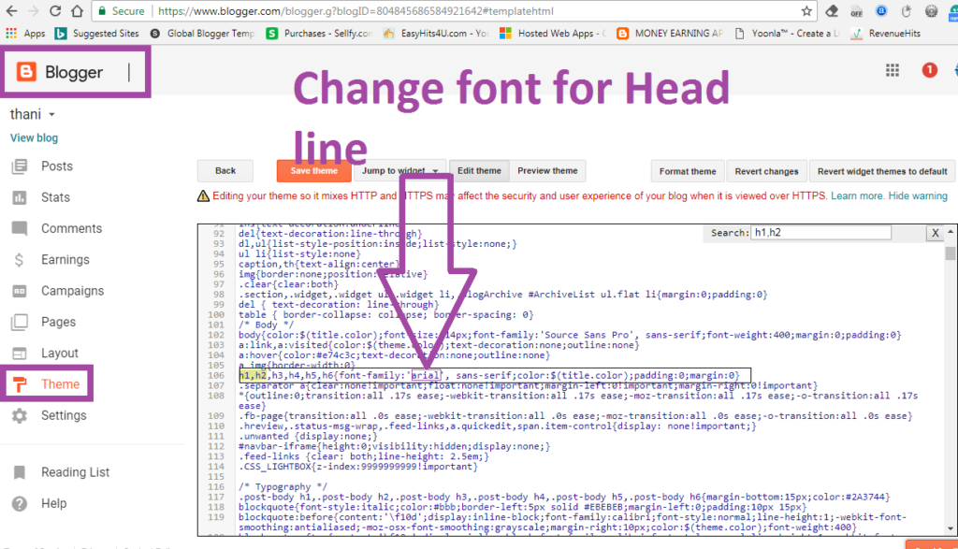This screenshot has height=549, width=958.
Task: Click the Back button
Action: (225, 171)
